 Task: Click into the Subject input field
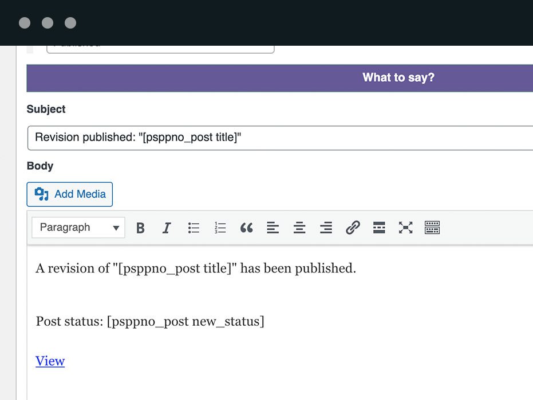pyautogui.click(x=281, y=138)
